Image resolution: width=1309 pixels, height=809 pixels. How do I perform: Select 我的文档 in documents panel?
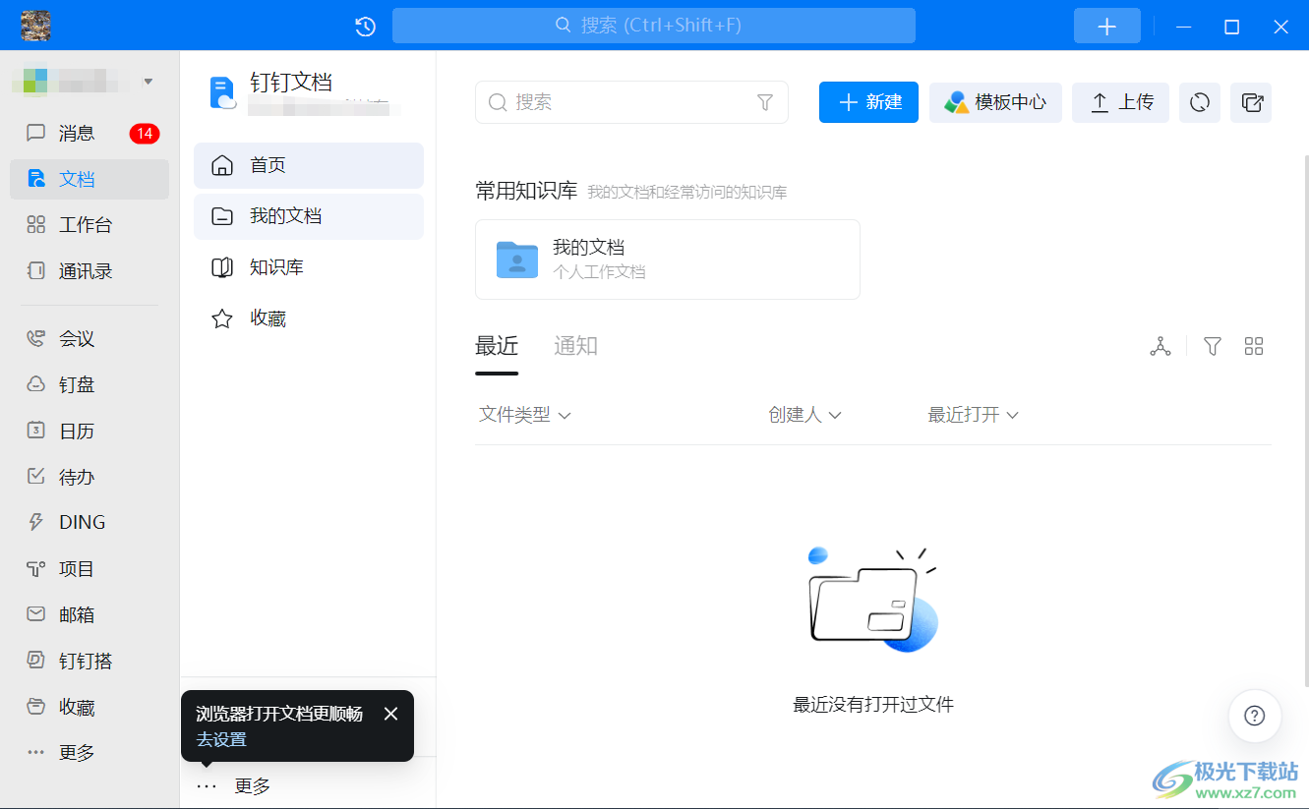(309, 216)
